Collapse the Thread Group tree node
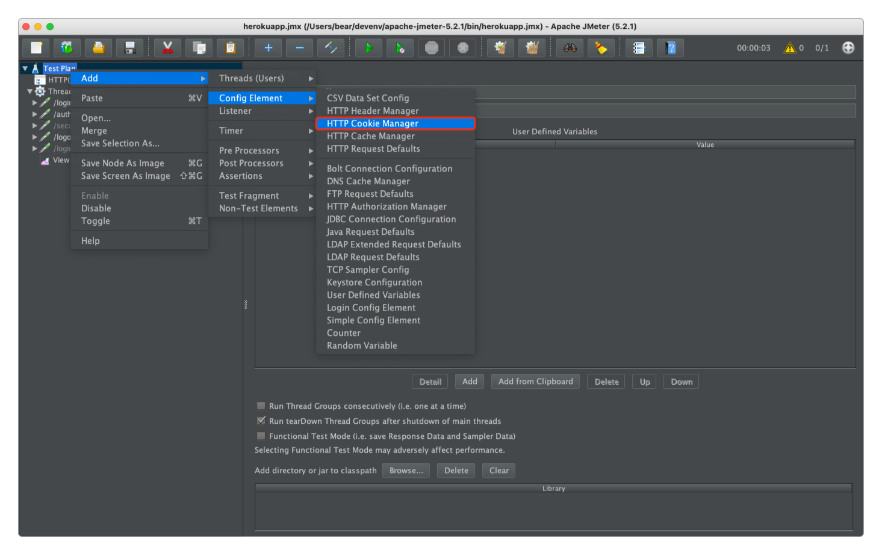 click(x=30, y=91)
